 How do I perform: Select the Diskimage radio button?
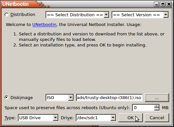(x=7, y=97)
